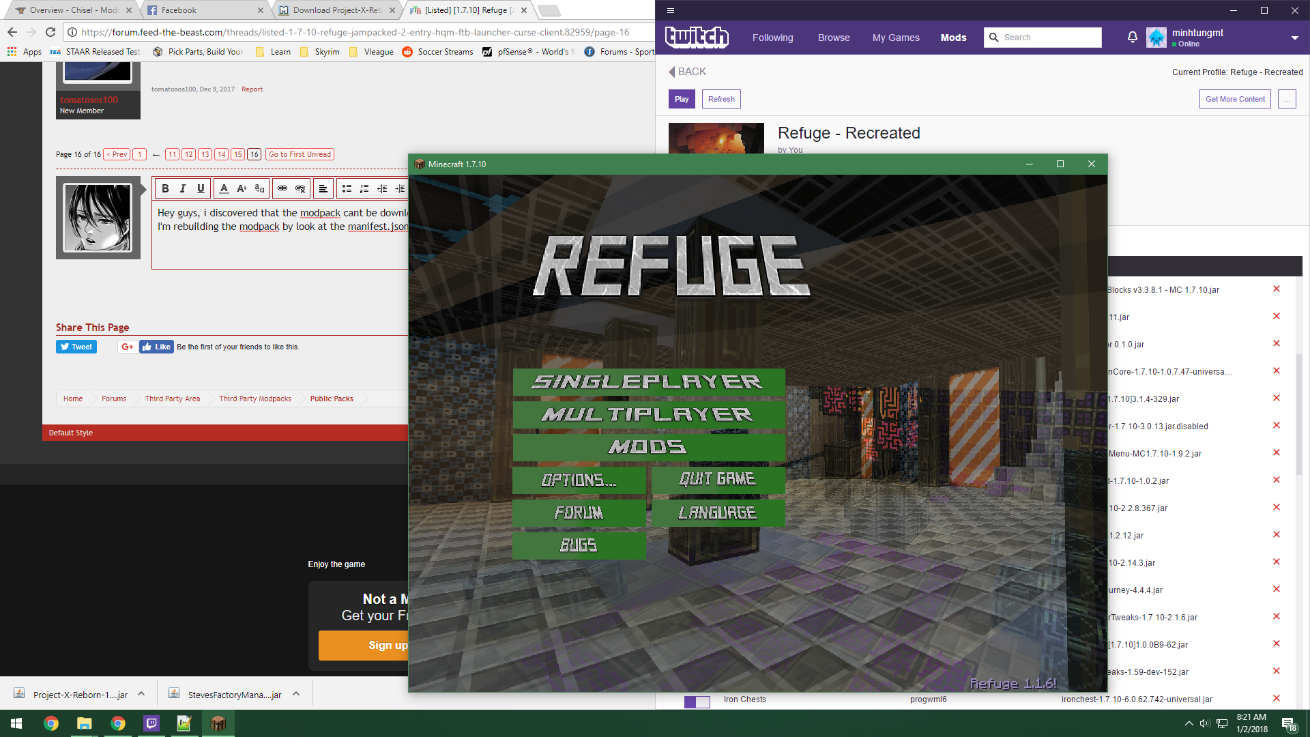Viewport: 1310px width, 737px height.
Task: Expand Project-X-Reborn download options chevron
Action: pos(141,694)
